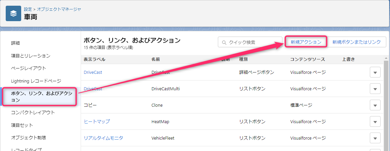Image resolution: width=390 pixels, height=151 pixels.
Task: Open the 詳細 sidebar item
Action: click(x=15, y=43)
